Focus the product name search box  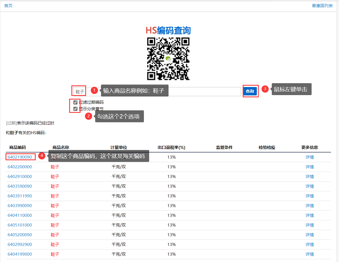(157, 91)
